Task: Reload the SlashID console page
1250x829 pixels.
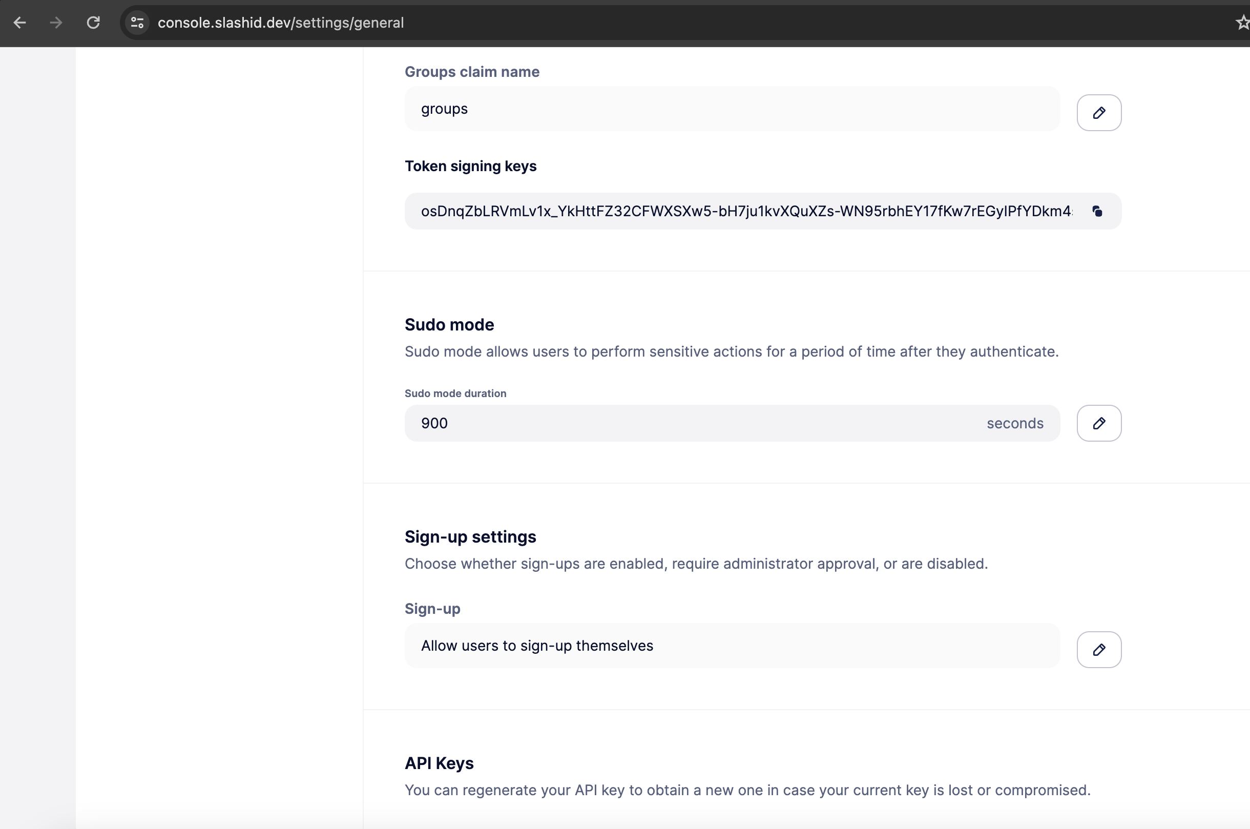Action: pos(94,23)
